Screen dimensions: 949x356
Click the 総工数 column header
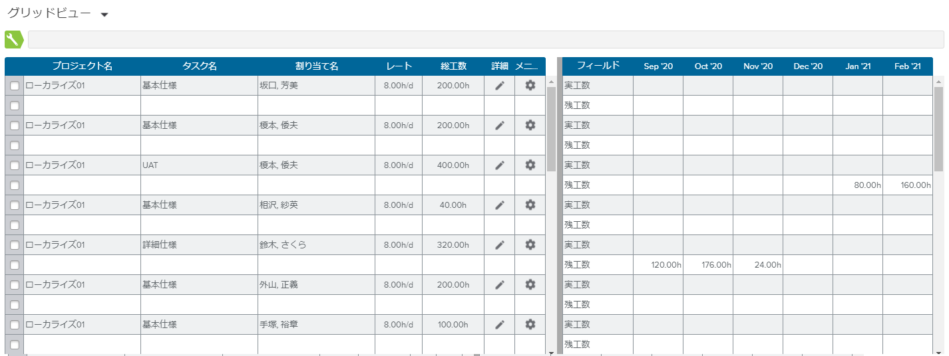click(x=453, y=66)
